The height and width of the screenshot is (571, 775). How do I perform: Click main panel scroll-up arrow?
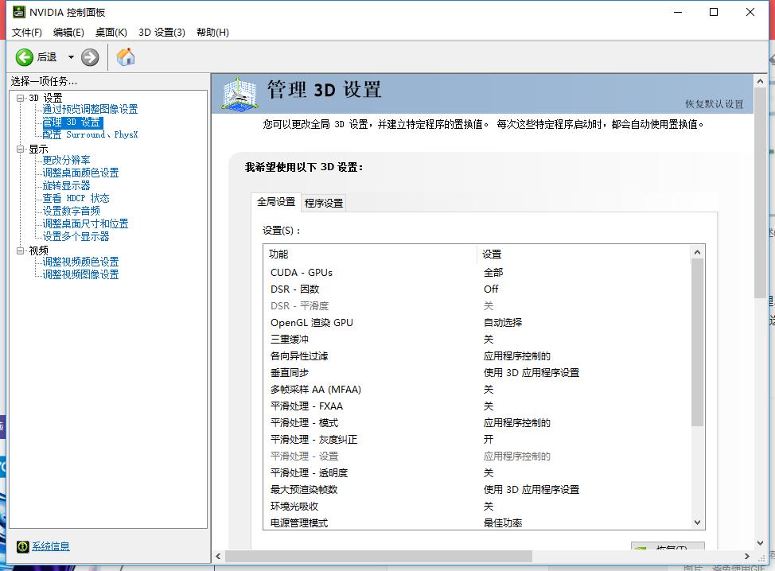click(760, 81)
